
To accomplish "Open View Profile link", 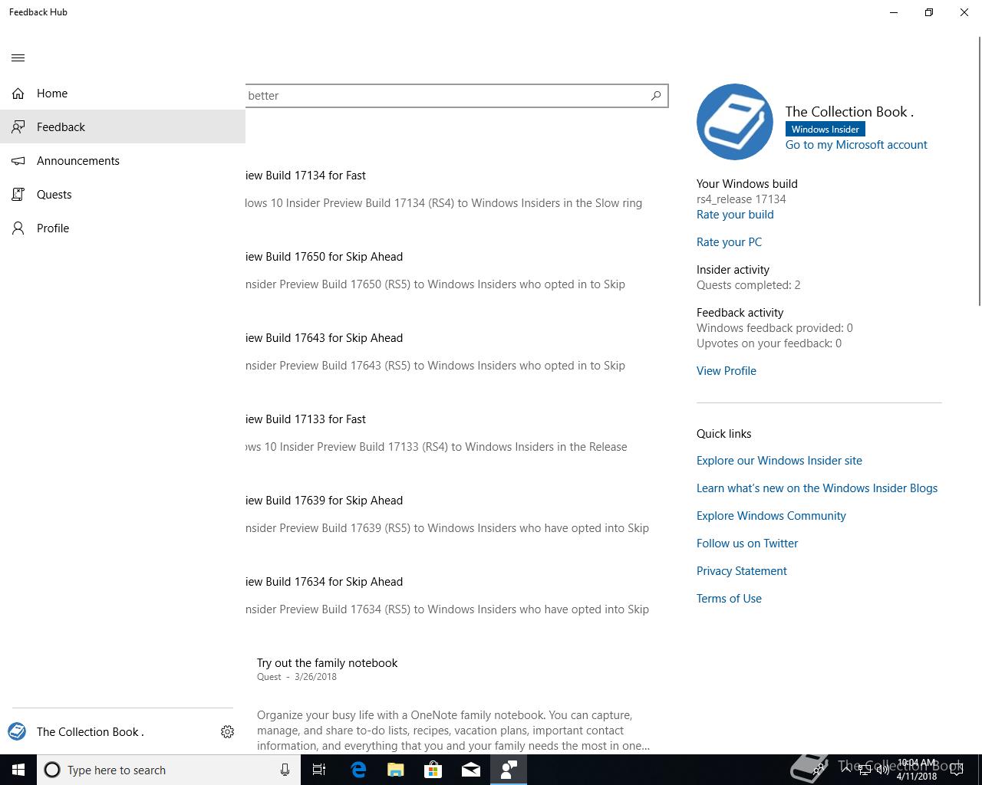I will 727,371.
